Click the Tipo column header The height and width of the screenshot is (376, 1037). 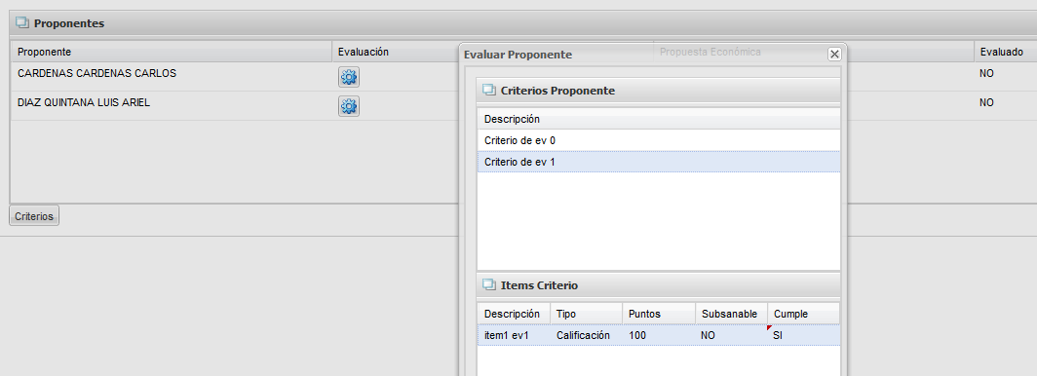586,314
